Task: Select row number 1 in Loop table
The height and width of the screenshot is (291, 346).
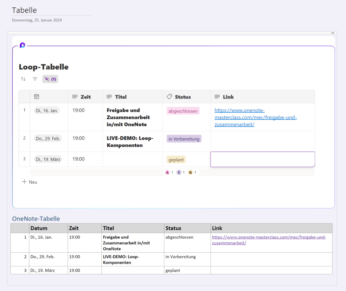Action: pyautogui.click(x=24, y=110)
